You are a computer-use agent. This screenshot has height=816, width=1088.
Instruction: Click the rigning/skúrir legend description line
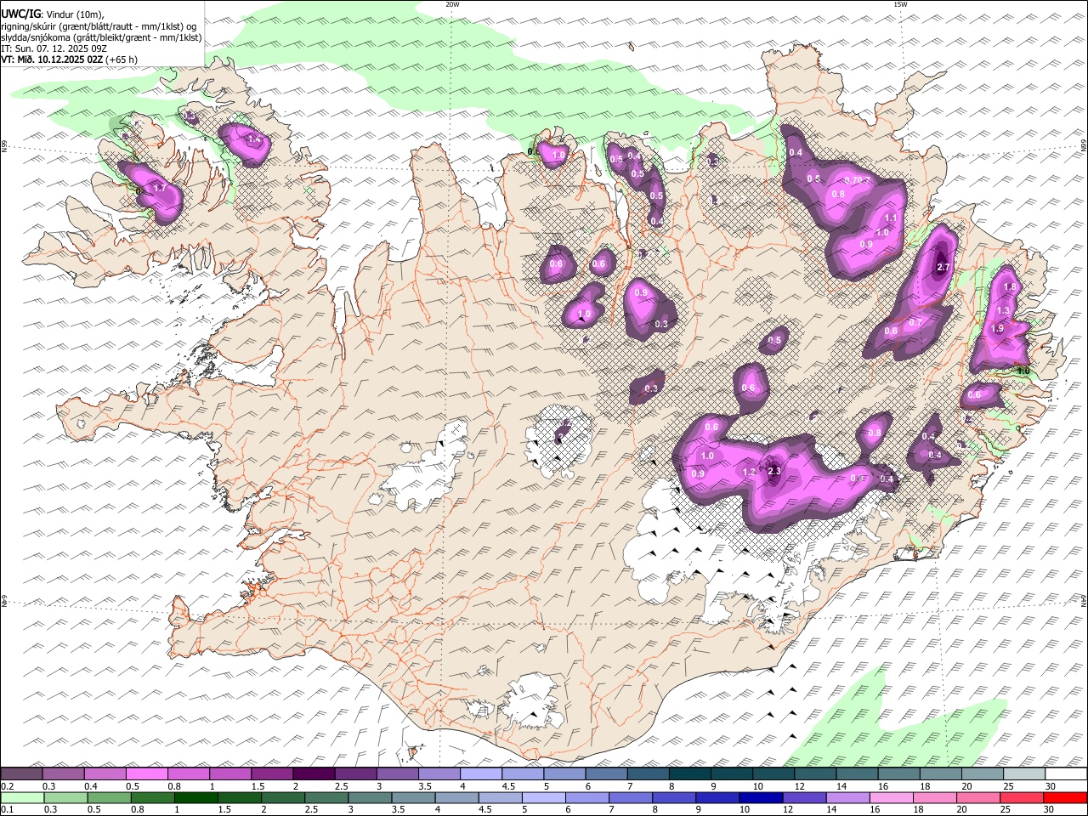pos(99,25)
